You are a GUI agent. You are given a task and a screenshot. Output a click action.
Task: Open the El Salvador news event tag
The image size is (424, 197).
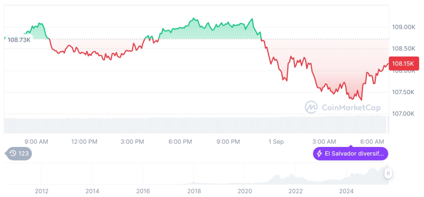pos(351,154)
